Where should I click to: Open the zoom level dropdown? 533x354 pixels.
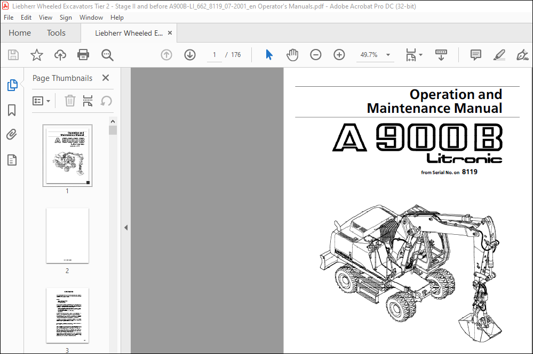click(388, 55)
